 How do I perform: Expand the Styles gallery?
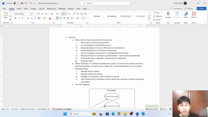click(x=149, y=19)
